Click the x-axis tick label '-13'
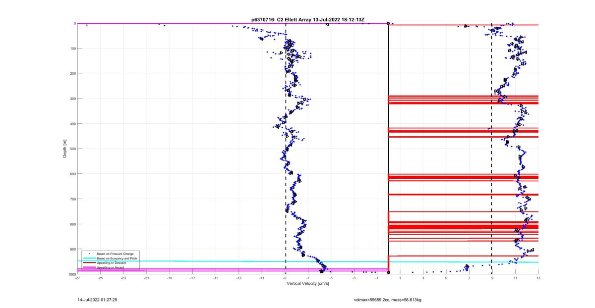 238,278
